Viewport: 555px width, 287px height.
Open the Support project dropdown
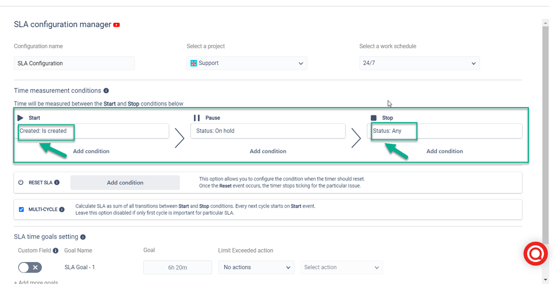click(x=247, y=63)
